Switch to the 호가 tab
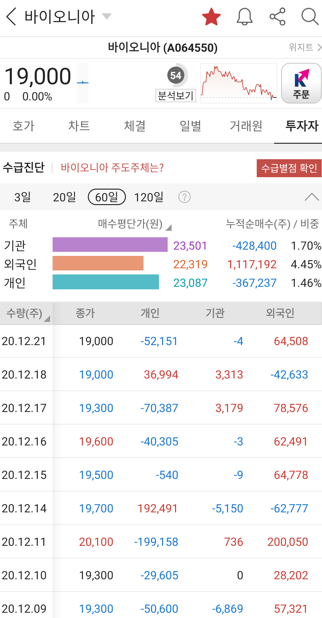 click(24, 126)
